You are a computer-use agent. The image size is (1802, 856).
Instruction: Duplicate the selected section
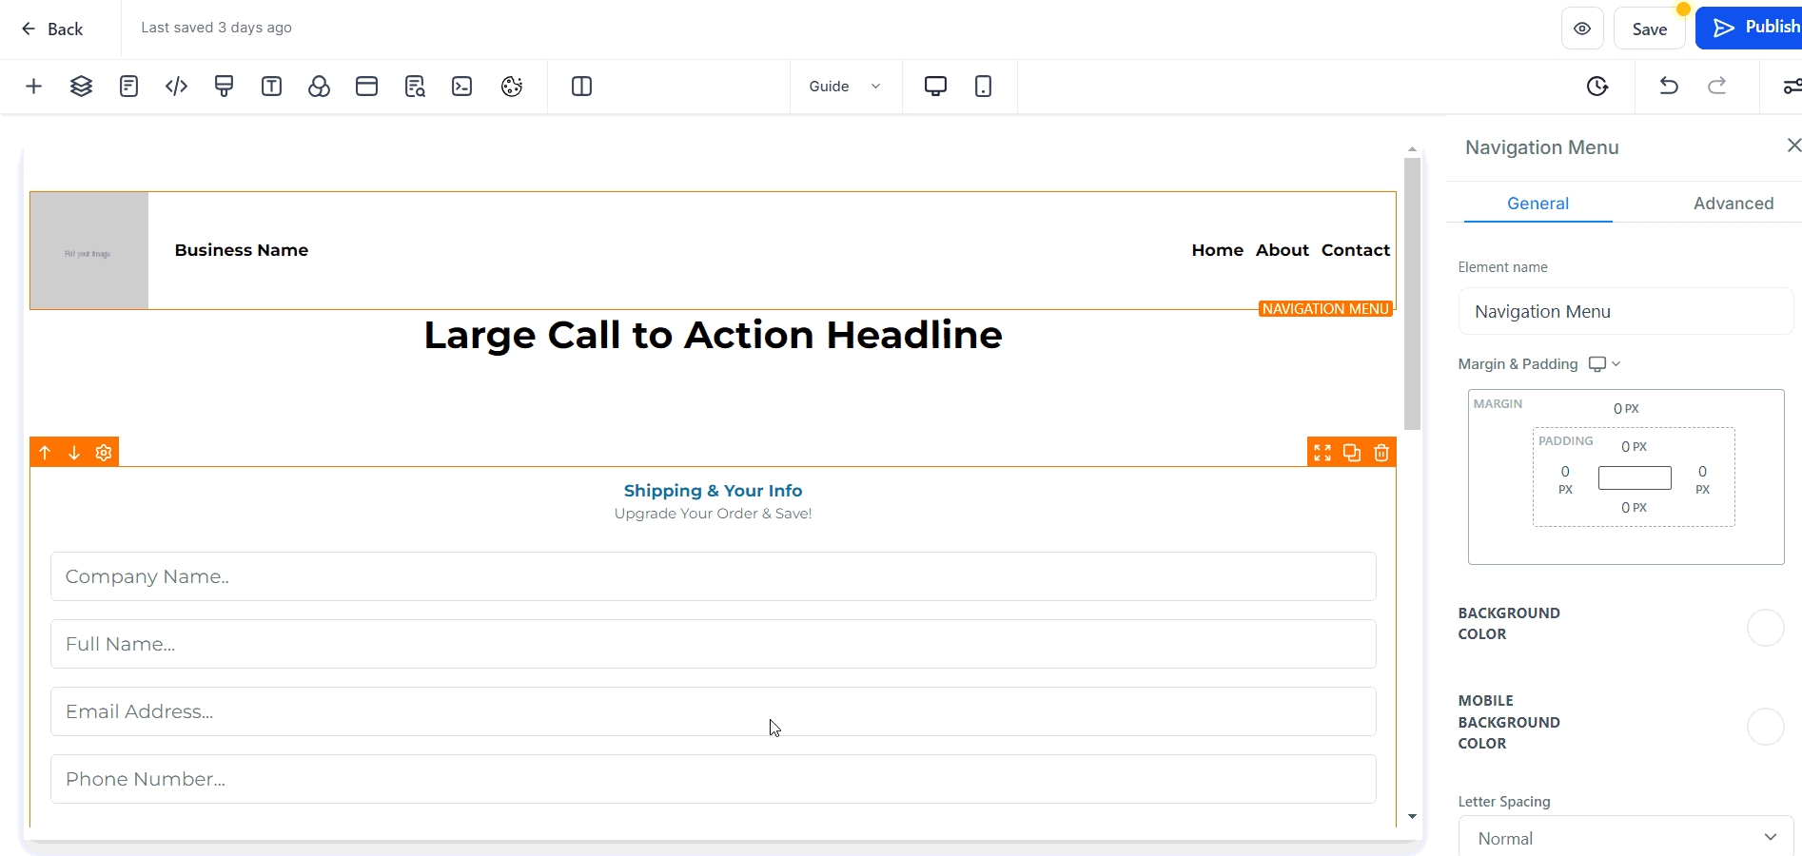1352,453
